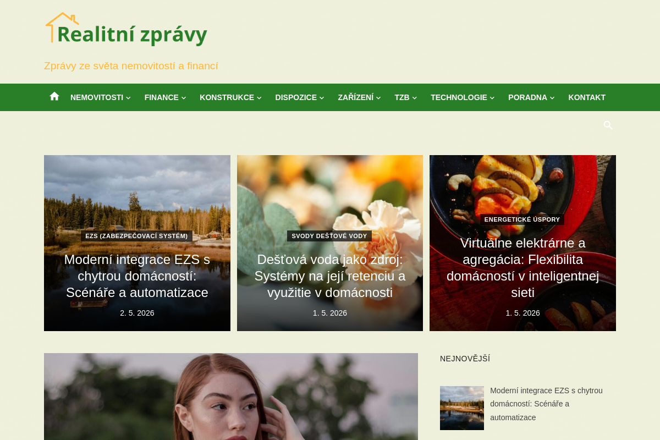Open the search magnifier icon
This screenshot has height=440, width=660.
coord(608,125)
